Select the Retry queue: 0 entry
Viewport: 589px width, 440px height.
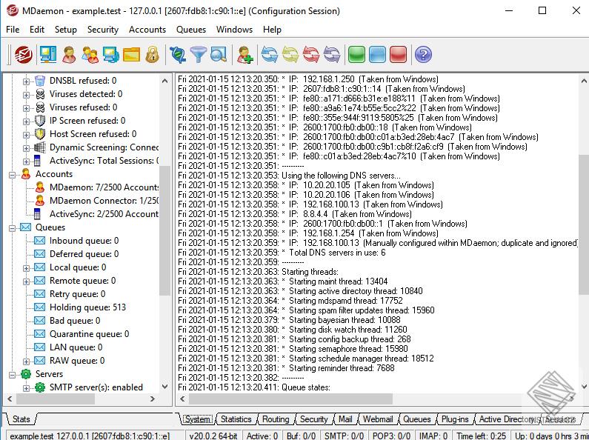click(77, 294)
